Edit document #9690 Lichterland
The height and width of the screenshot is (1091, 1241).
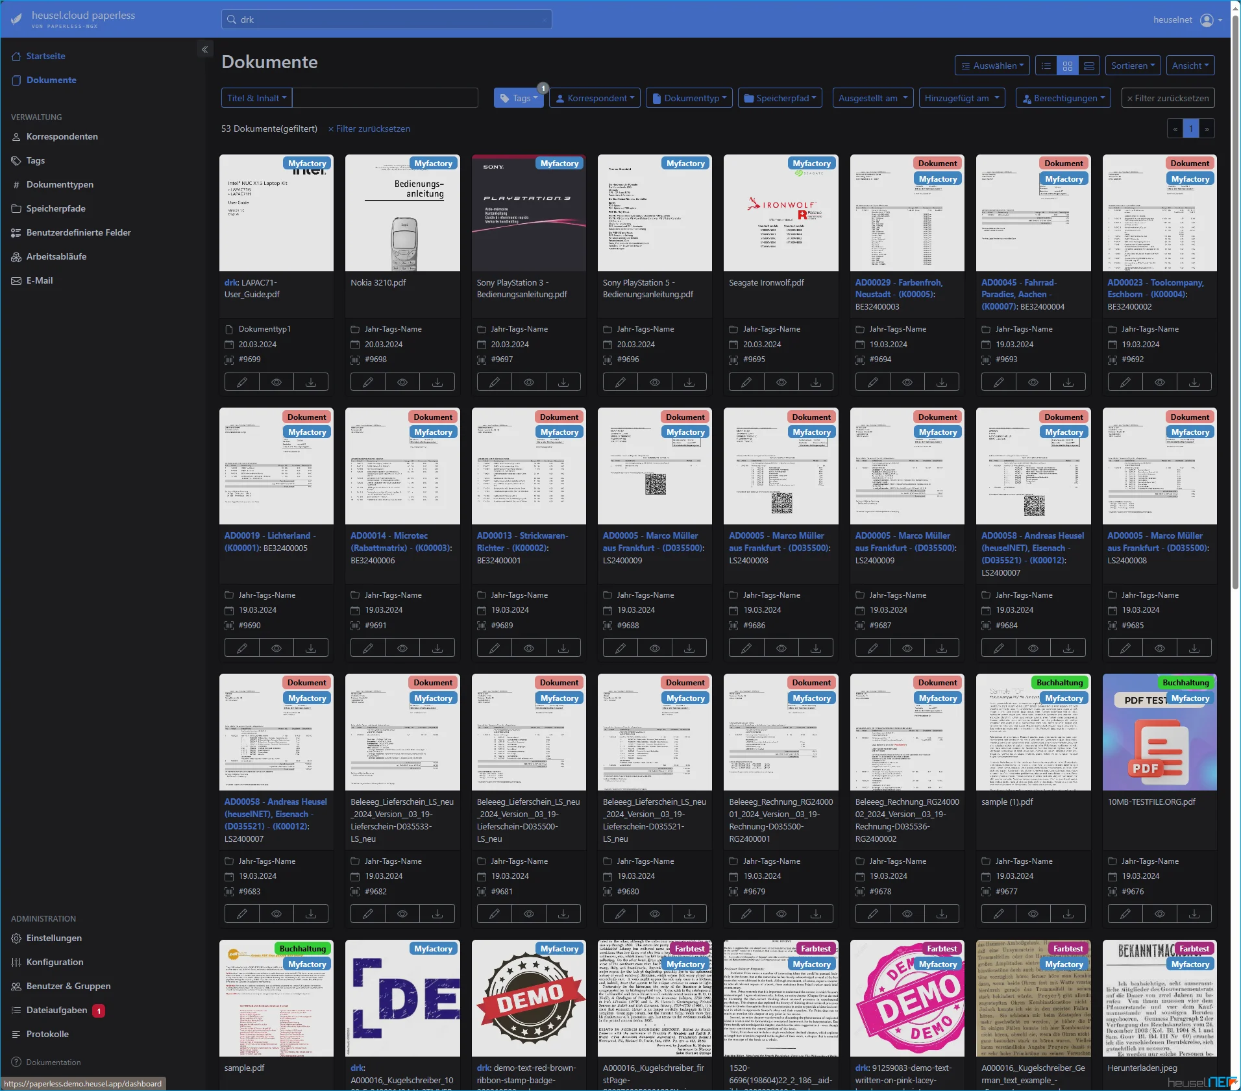(242, 648)
